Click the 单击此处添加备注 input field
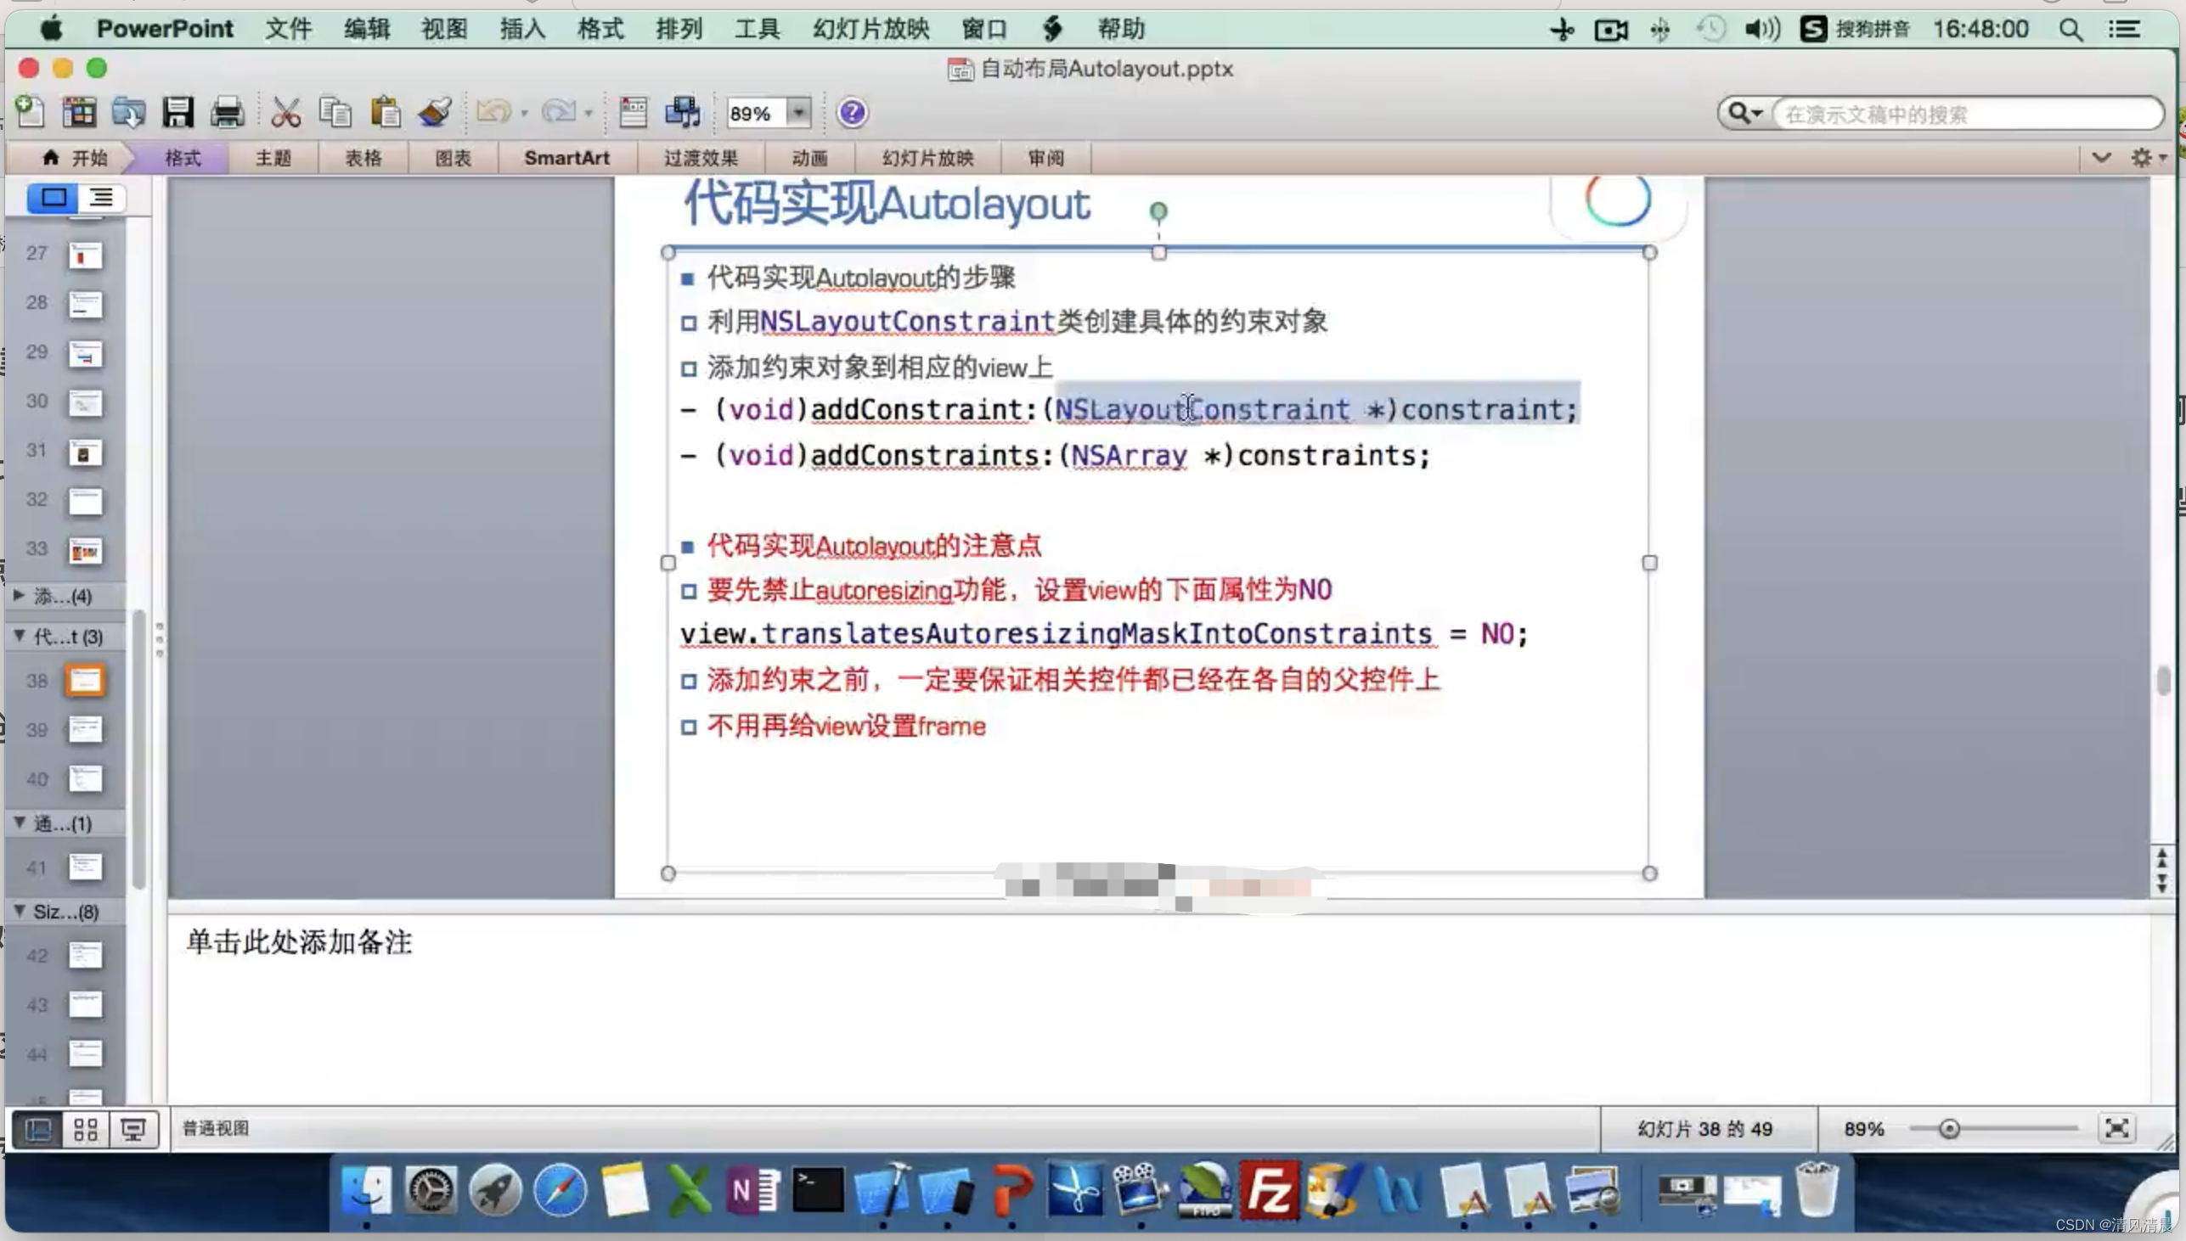The height and width of the screenshot is (1241, 2186). 299,942
